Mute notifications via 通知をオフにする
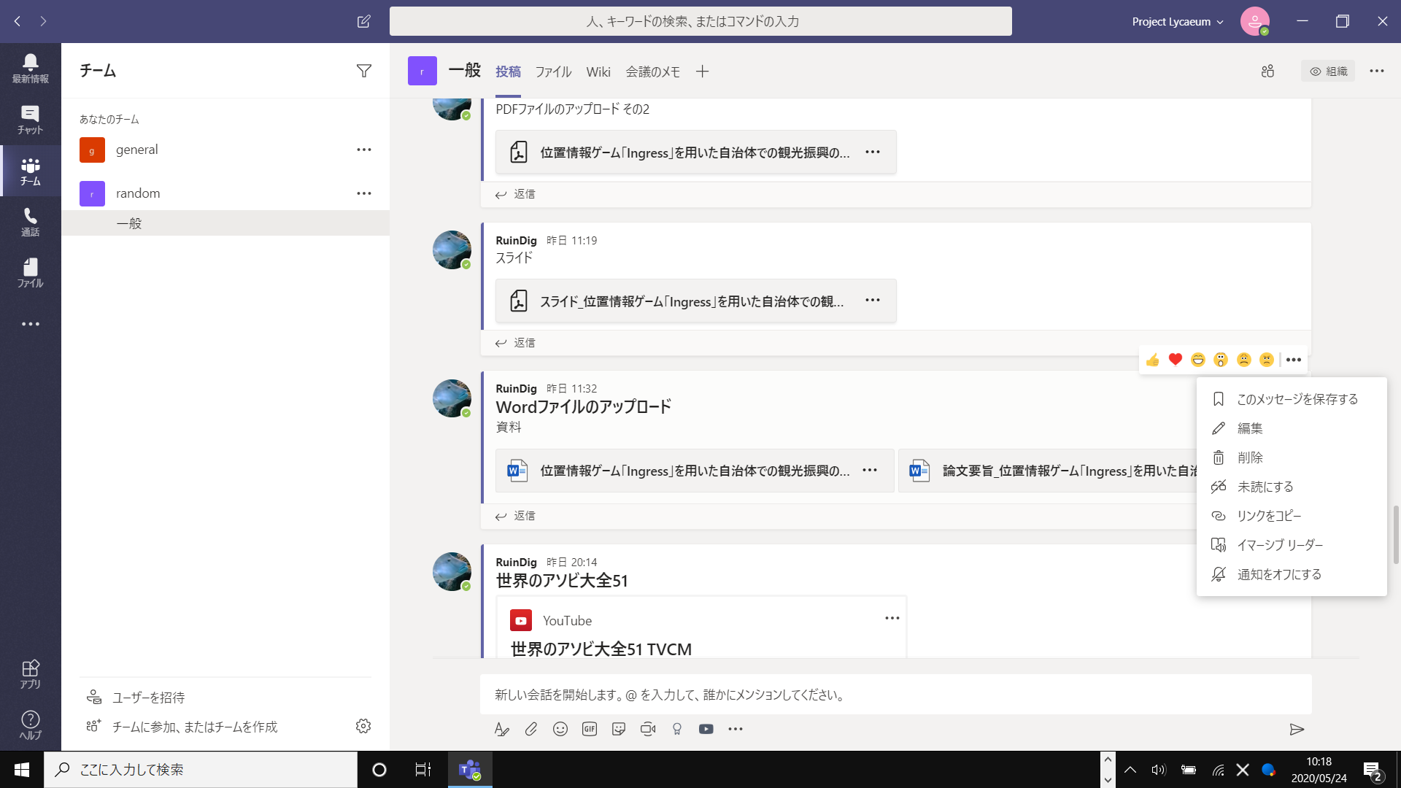The width and height of the screenshot is (1401, 788). pos(1278,574)
